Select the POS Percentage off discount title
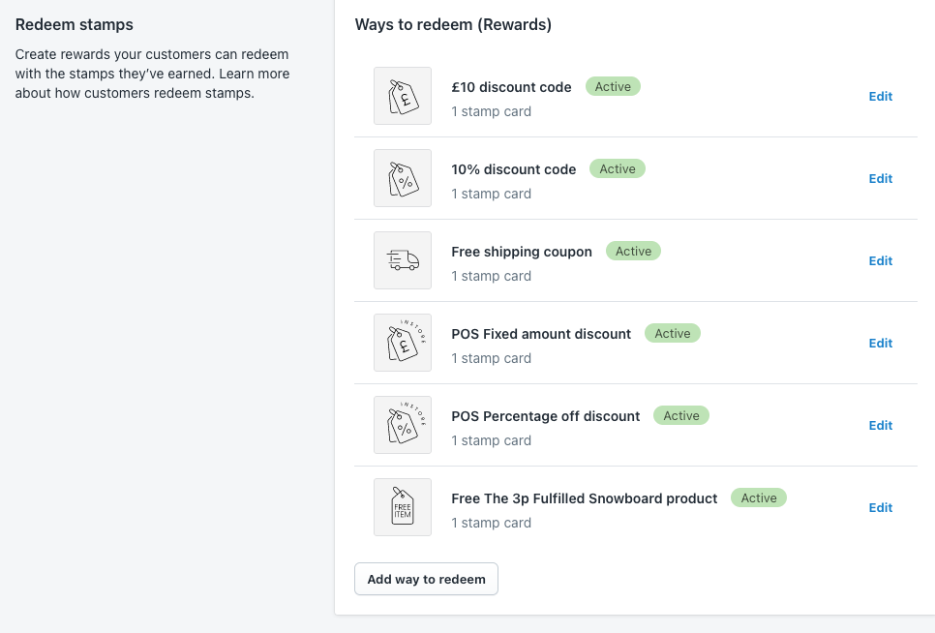The height and width of the screenshot is (633, 935). 546,416
